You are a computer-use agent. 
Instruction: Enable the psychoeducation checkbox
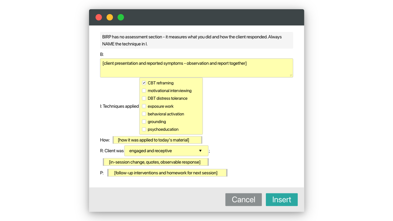144,129
